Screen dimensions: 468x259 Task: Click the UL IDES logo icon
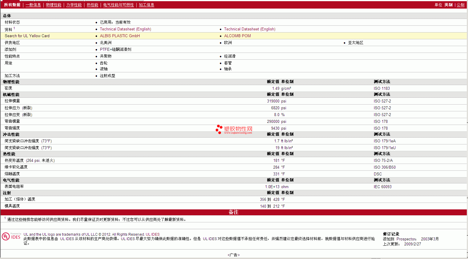tap(11, 236)
